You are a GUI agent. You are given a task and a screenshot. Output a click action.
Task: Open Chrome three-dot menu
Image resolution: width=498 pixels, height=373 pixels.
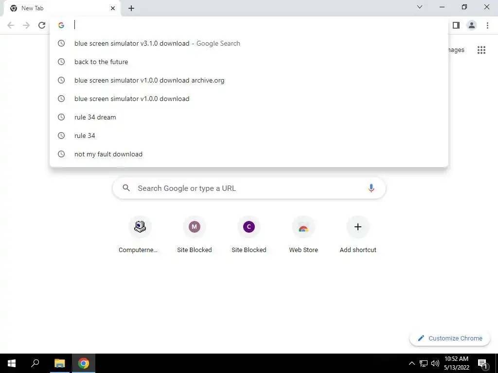tap(487, 25)
